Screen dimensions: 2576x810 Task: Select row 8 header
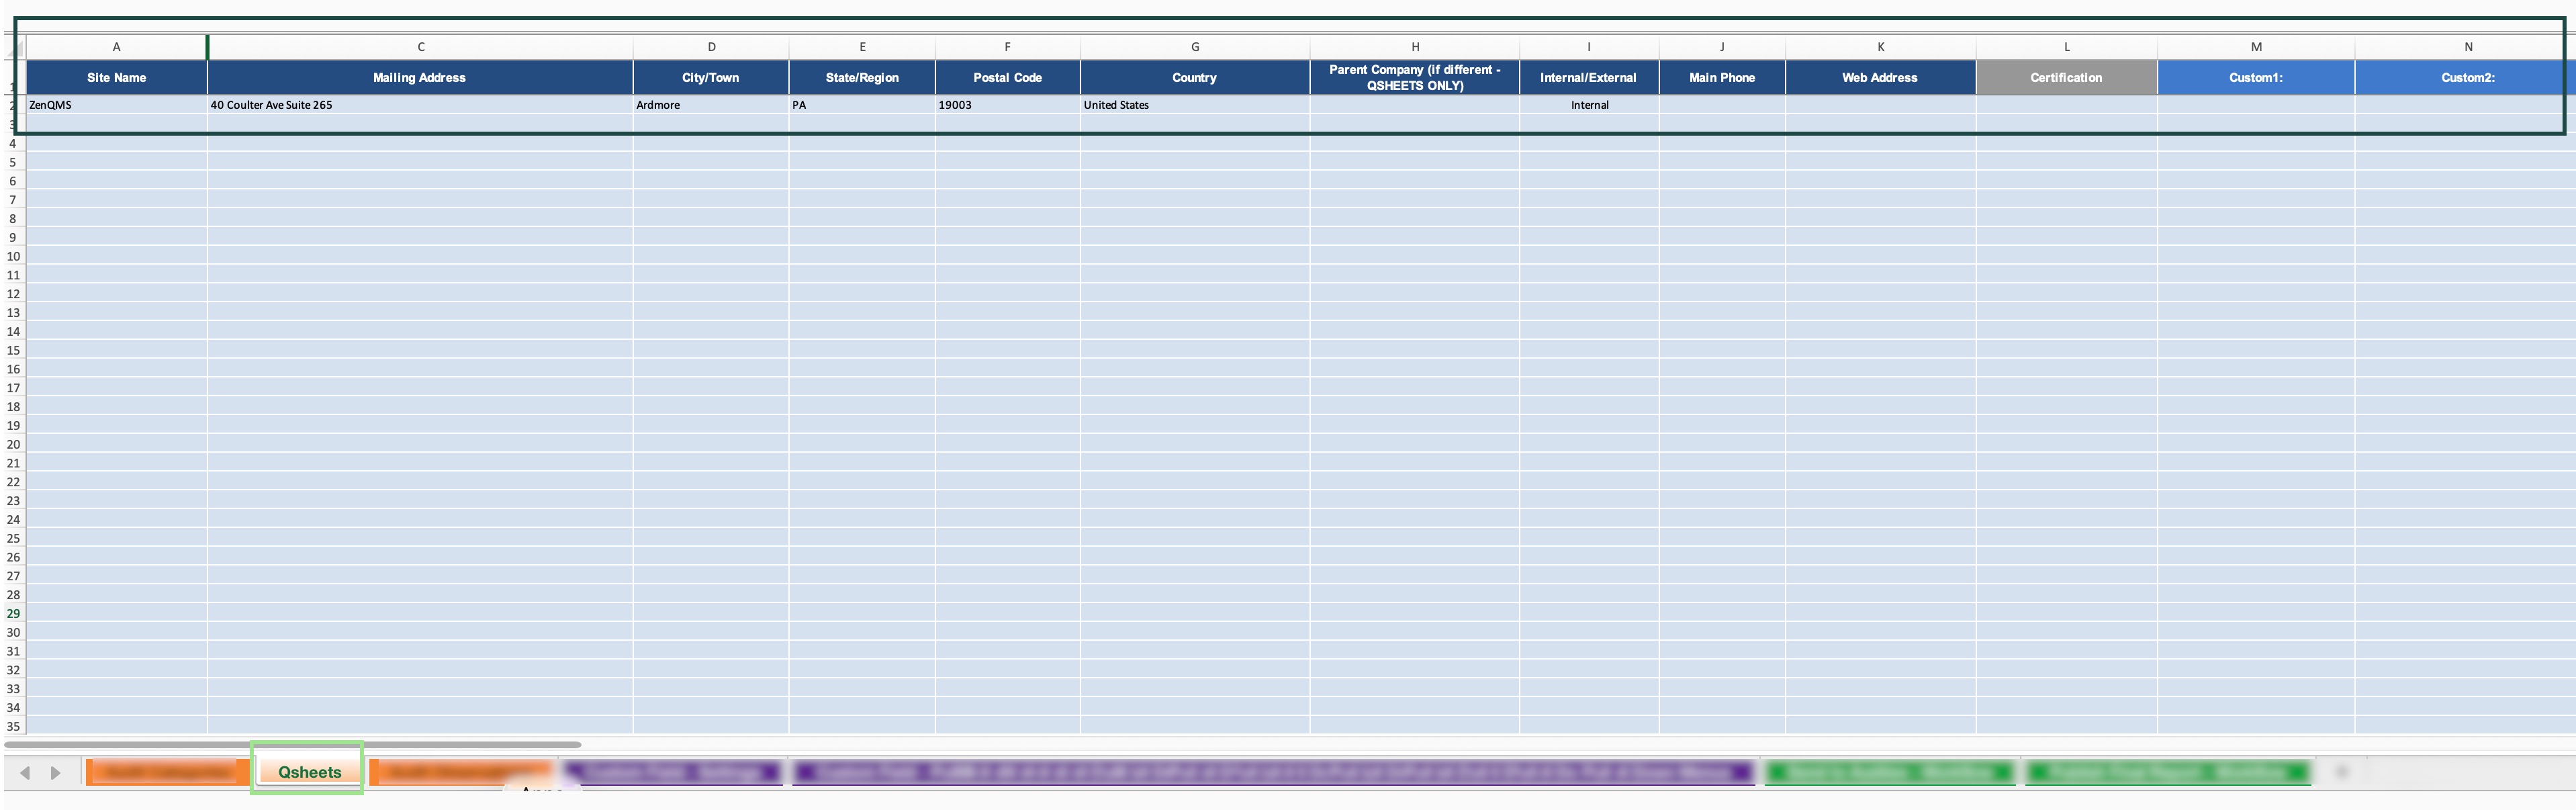pos(13,218)
